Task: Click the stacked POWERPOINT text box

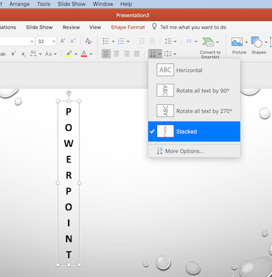Action: click(69, 183)
